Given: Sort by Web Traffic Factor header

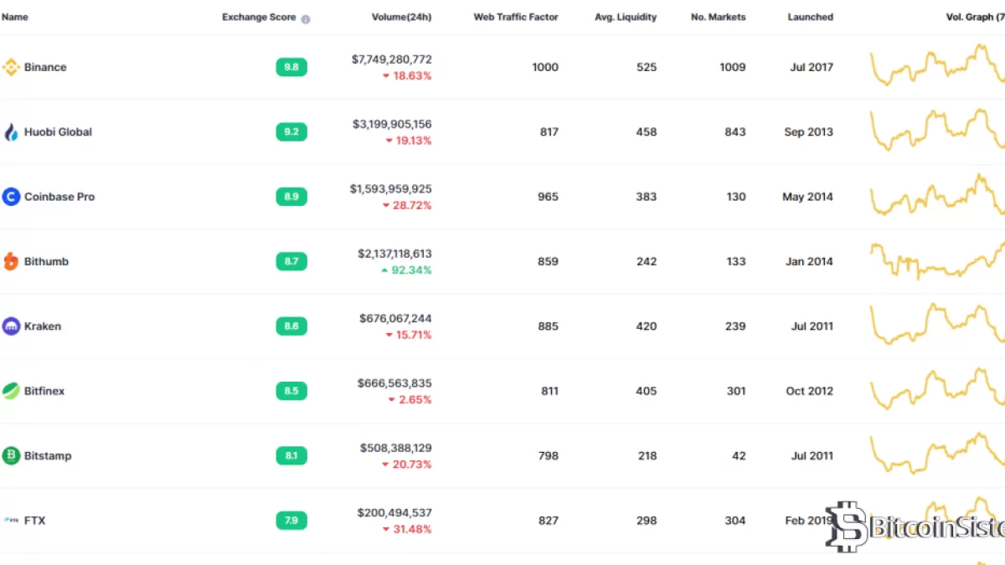Looking at the screenshot, I should 515,17.
